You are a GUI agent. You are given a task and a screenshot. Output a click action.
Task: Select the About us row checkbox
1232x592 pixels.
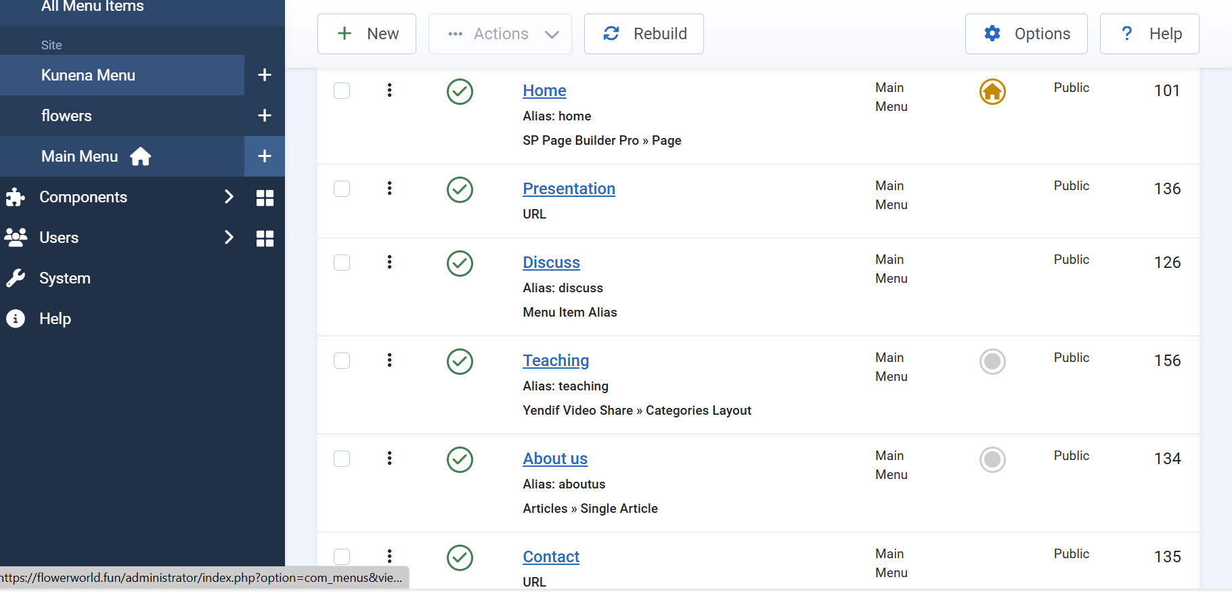[x=342, y=459]
